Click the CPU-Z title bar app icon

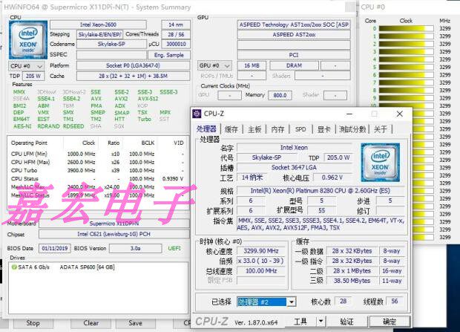click(x=197, y=114)
